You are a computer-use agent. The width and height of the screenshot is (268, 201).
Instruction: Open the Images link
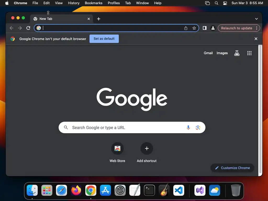[x=222, y=53]
